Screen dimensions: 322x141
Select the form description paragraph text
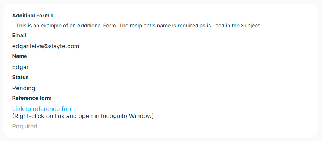[139, 26]
